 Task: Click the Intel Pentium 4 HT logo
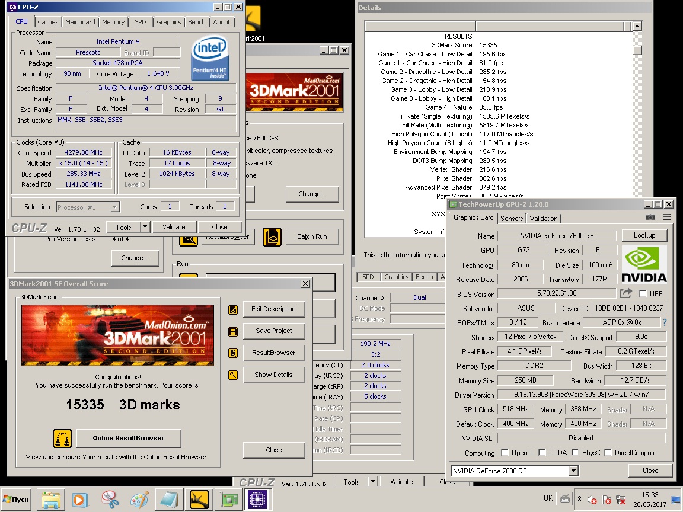[x=210, y=58]
